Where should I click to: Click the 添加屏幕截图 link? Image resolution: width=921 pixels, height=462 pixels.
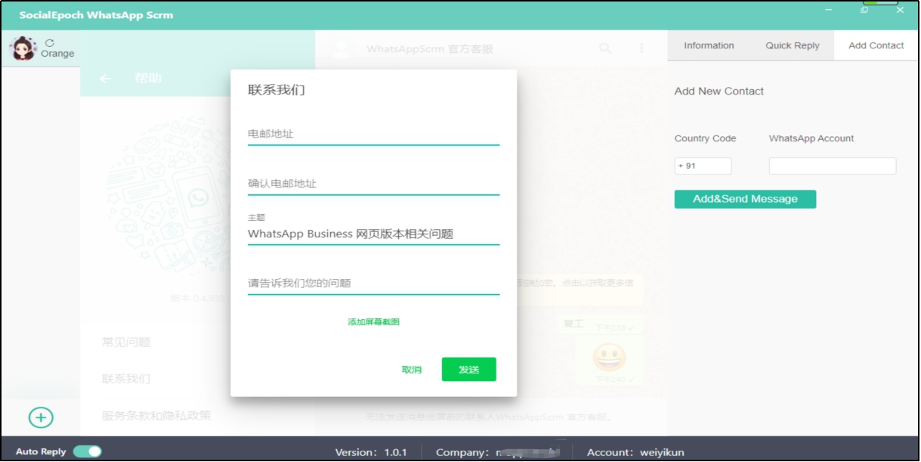373,322
